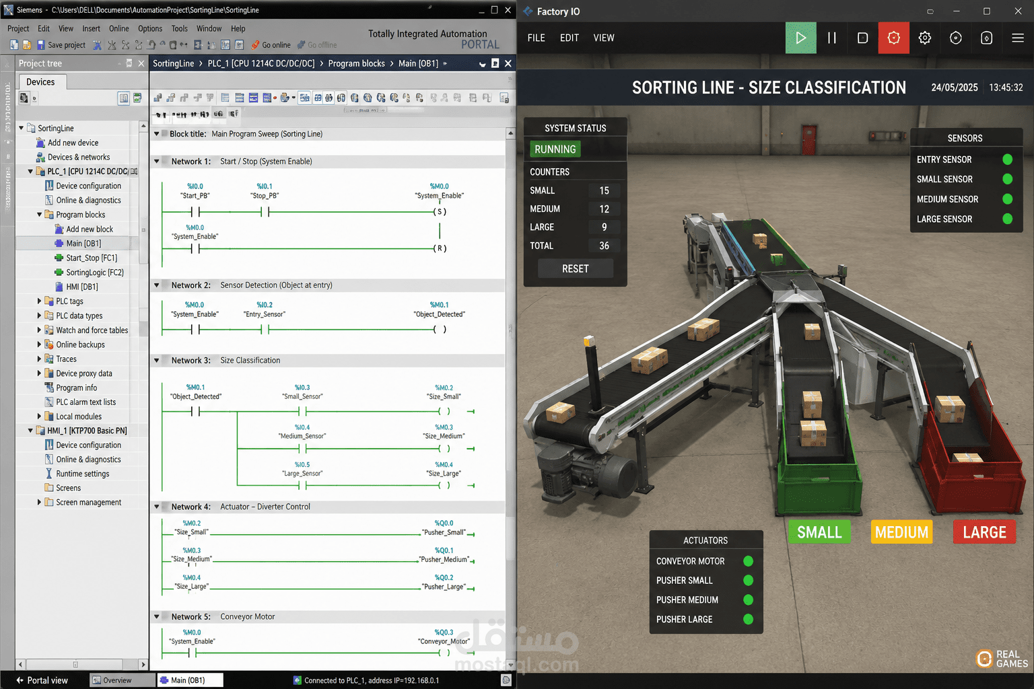Open Factory IO settings gear icon
The width and height of the screenshot is (1034, 689).
925,38
